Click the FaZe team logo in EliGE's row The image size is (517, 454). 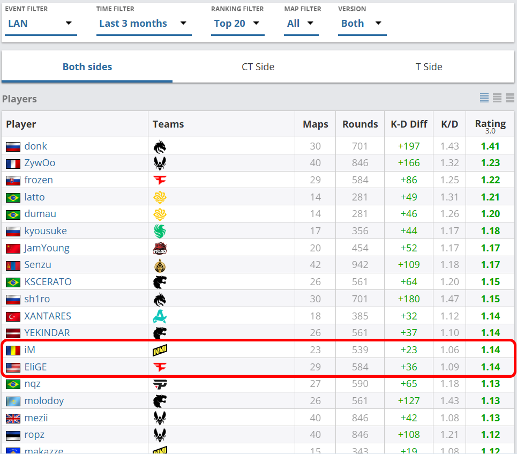click(x=160, y=367)
